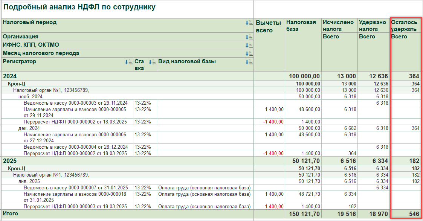Select the 'Налоговый период' header label
This screenshot has height=221, width=423.
click(30, 22)
